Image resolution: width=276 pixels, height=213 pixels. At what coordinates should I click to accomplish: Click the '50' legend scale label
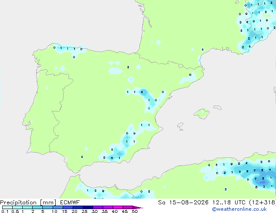coord(135,211)
